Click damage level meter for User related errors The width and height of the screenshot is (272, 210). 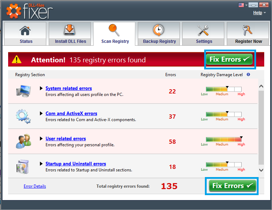tap(224, 139)
